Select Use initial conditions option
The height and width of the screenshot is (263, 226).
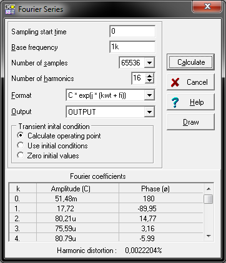pos(21,145)
